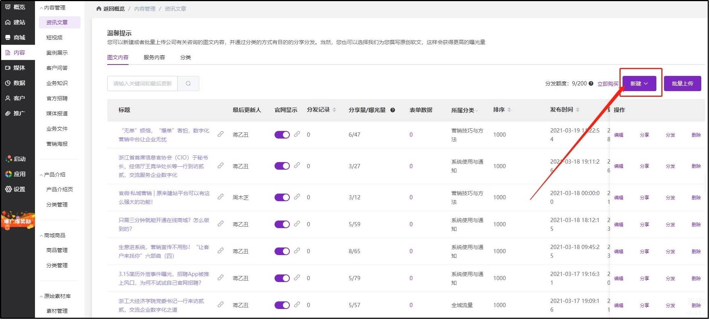Click the 推广得奖励 promotional banner

17,221
